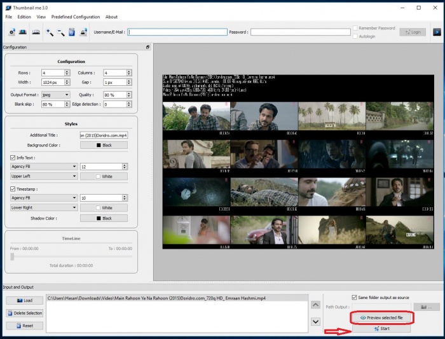445x339 pixels.
Task: Open the Timestamp Lower Right position dropdown
Action: click(x=43, y=207)
